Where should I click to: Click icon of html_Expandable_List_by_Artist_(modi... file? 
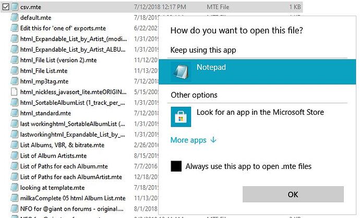tap(15, 39)
